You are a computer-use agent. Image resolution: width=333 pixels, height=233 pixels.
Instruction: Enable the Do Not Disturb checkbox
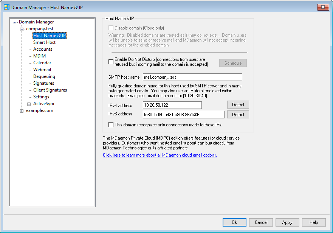(x=111, y=62)
